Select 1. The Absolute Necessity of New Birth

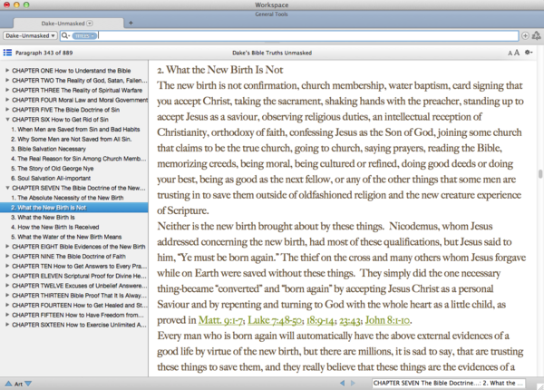coord(67,198)
